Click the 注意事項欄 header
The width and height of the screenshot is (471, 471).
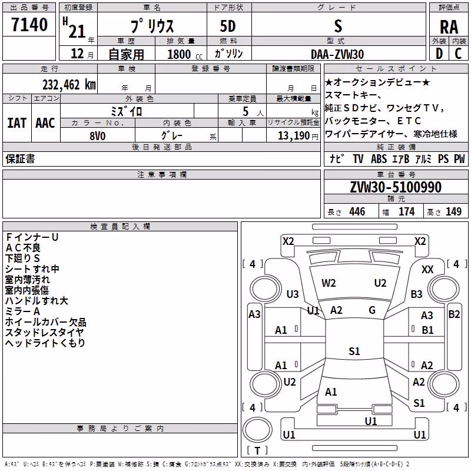[x=161, y=174]
